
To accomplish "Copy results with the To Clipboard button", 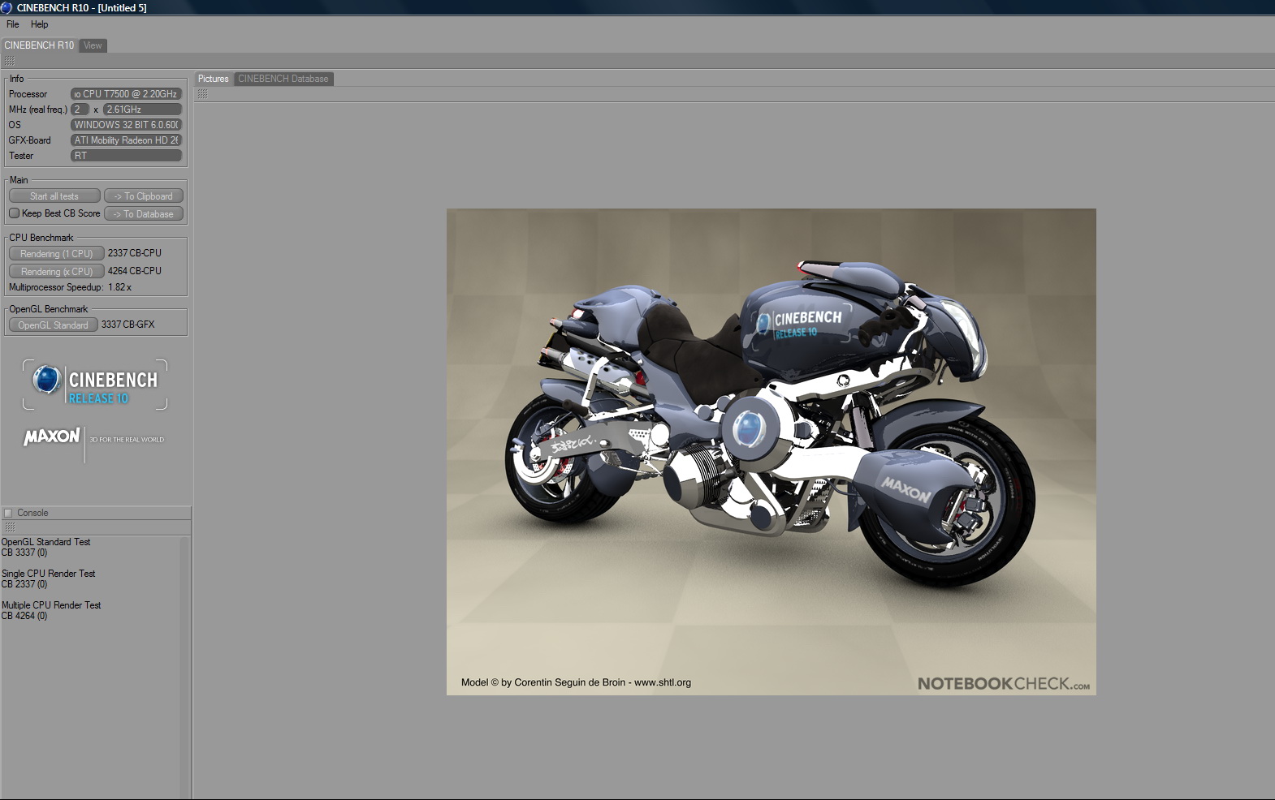I will pos(144,196).
